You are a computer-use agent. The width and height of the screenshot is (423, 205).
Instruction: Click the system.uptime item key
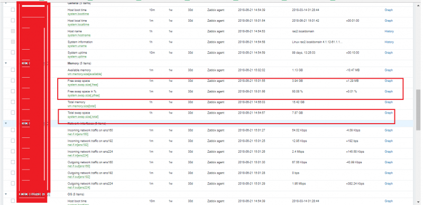coord(77,57)
